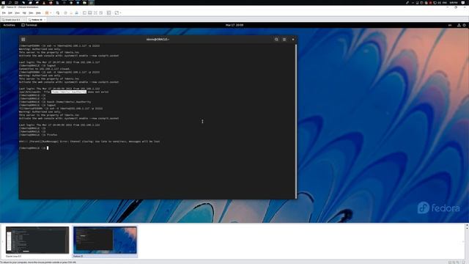Open the GNOME clock and calendar
The height and width of the screenshot is (264, 469).
[x=234, y=25]
